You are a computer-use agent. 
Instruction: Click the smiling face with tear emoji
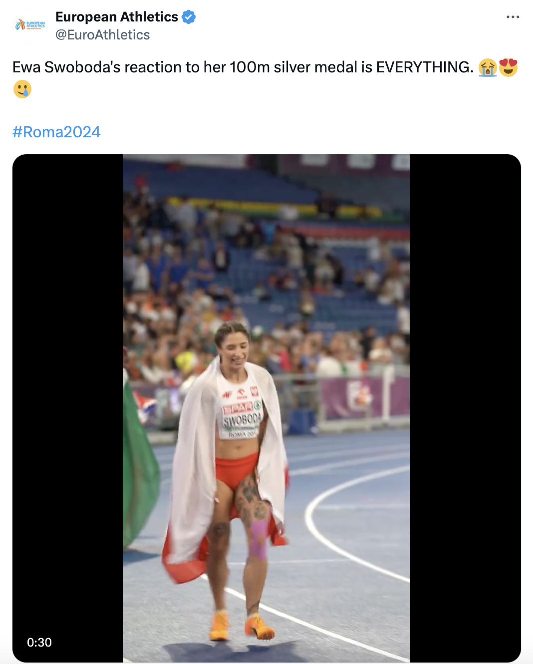coord(22,89)
